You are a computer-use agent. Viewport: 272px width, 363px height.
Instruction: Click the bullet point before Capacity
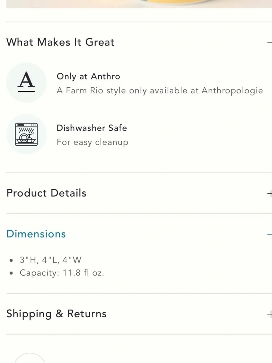[x=11, y=273]
